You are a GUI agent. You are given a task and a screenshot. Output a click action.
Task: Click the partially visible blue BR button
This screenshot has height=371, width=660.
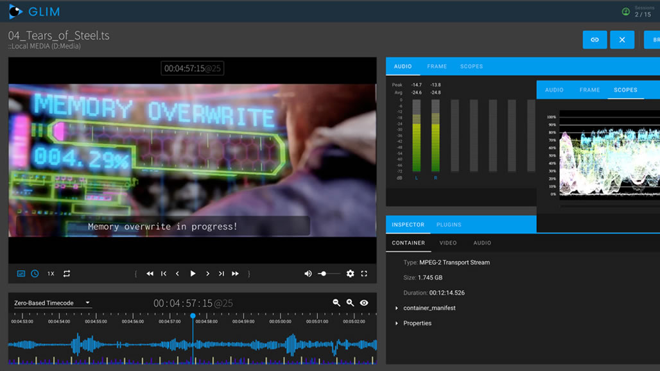[652, 40]
